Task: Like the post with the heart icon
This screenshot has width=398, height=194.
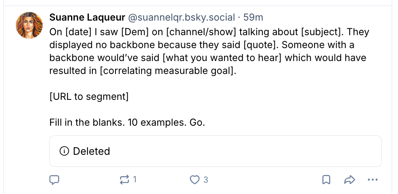Action: coord(195,179)
